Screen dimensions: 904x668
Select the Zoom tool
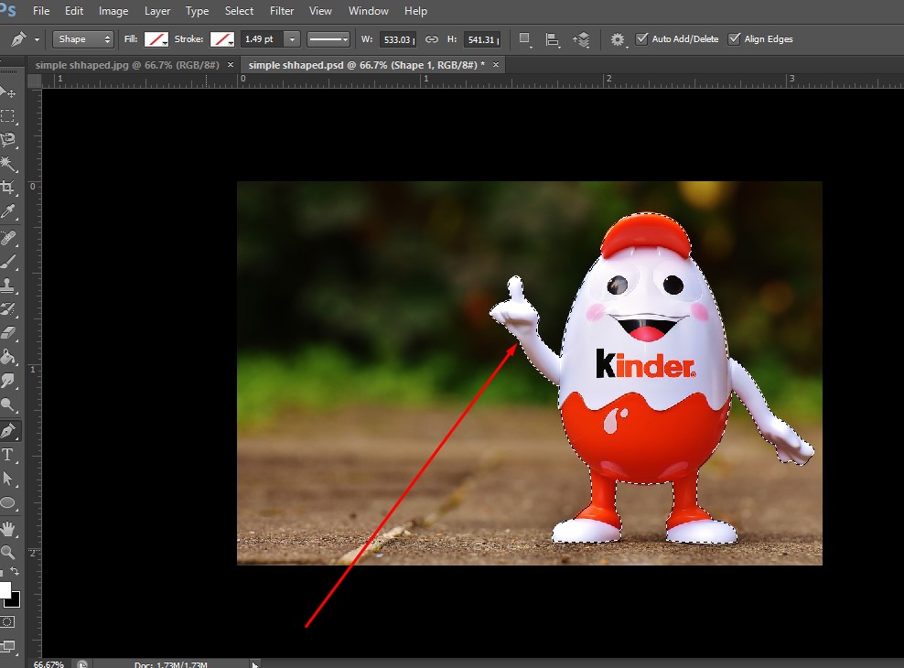(8, 552)
